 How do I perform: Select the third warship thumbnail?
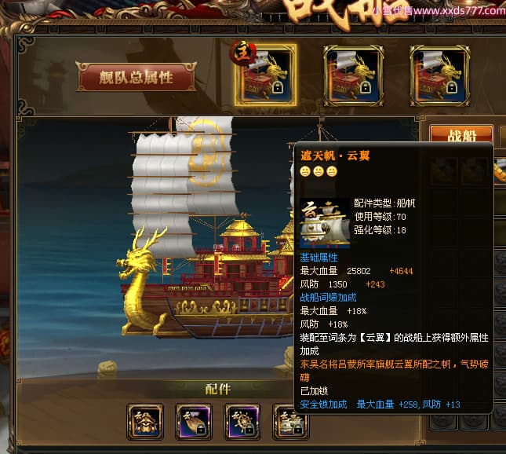(x=439, y=76)
